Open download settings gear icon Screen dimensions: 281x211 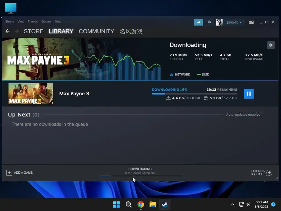[271, 45]
